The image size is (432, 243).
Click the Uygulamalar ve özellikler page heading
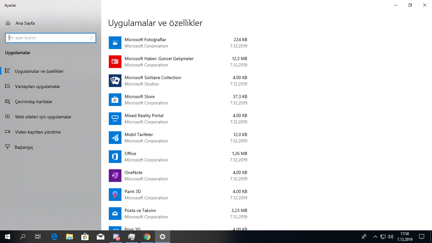coord(155,23)
